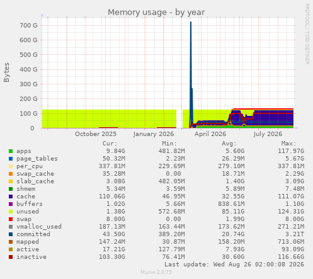Click the swap_cache orange legend swatch

click(11, 174)
